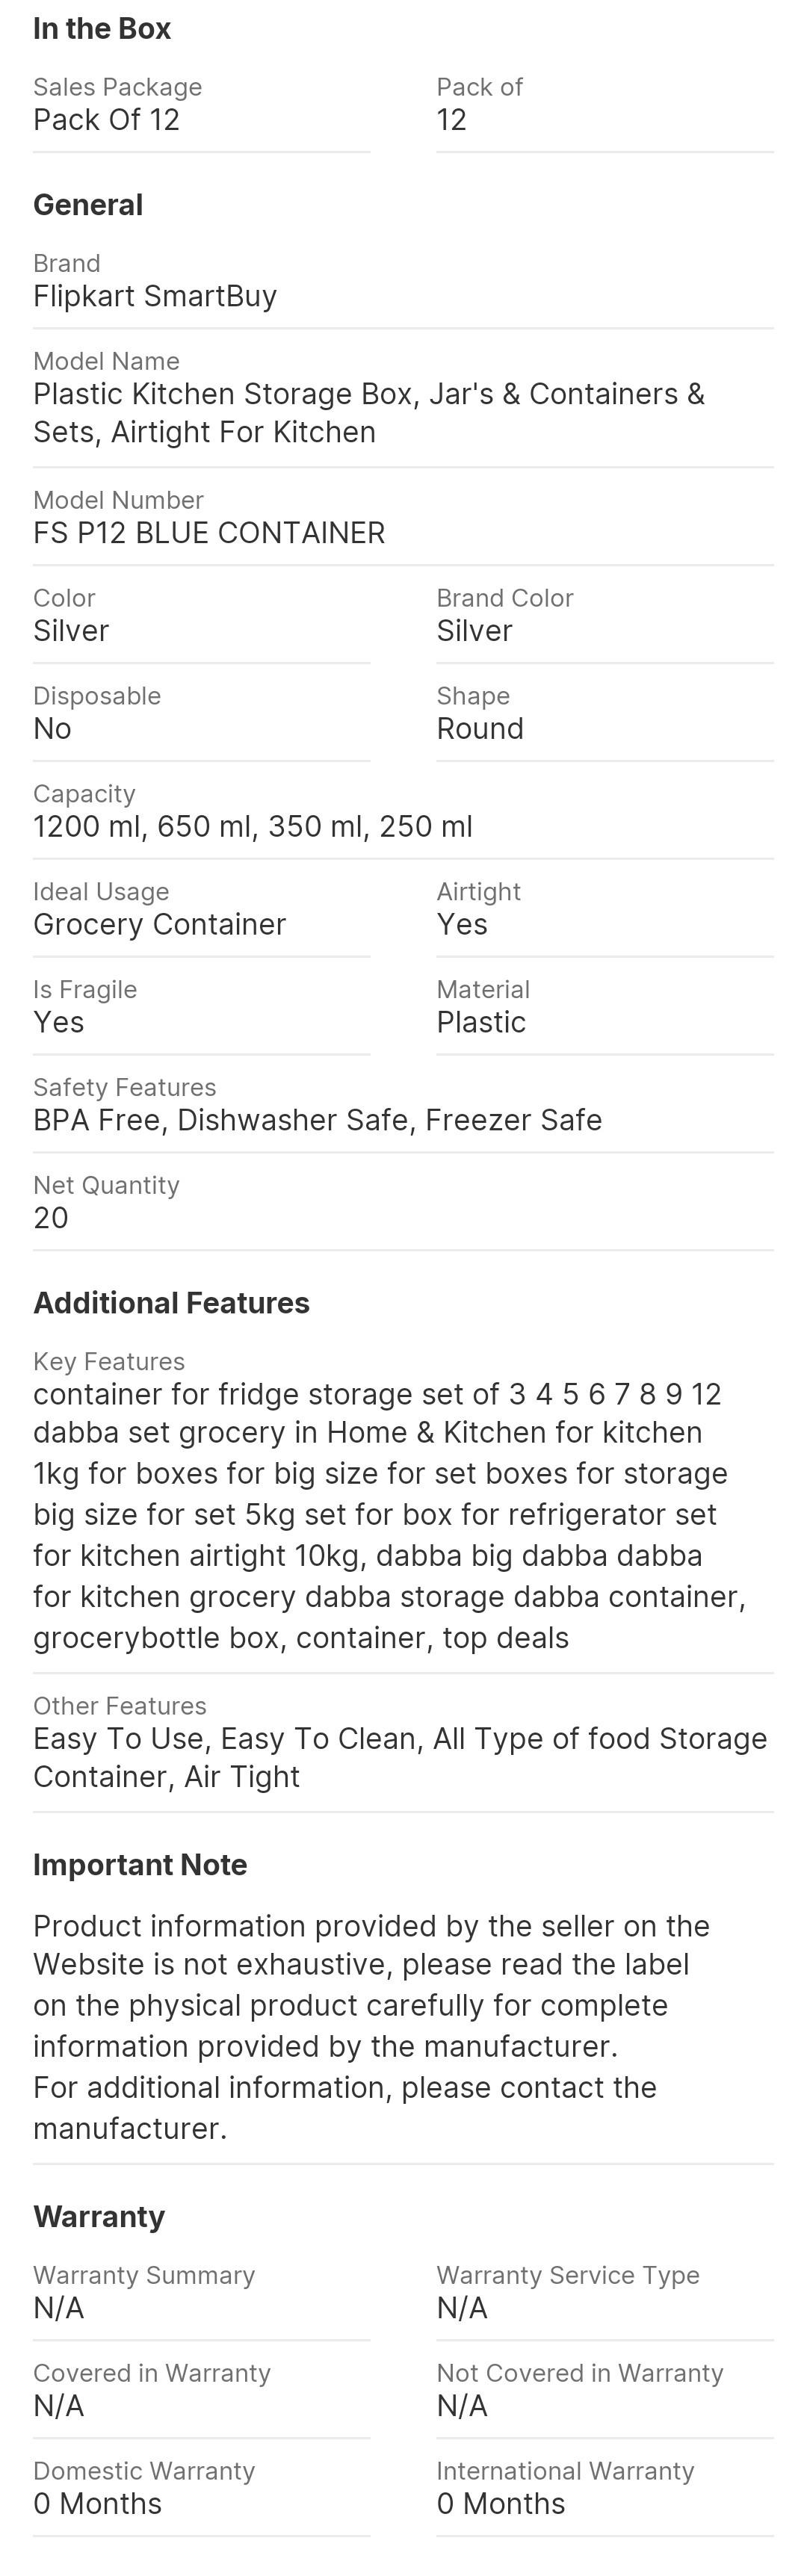
Task: Click the "Warranty Service Type" label
Action: pyautogui.click(x=567, y=2275)
